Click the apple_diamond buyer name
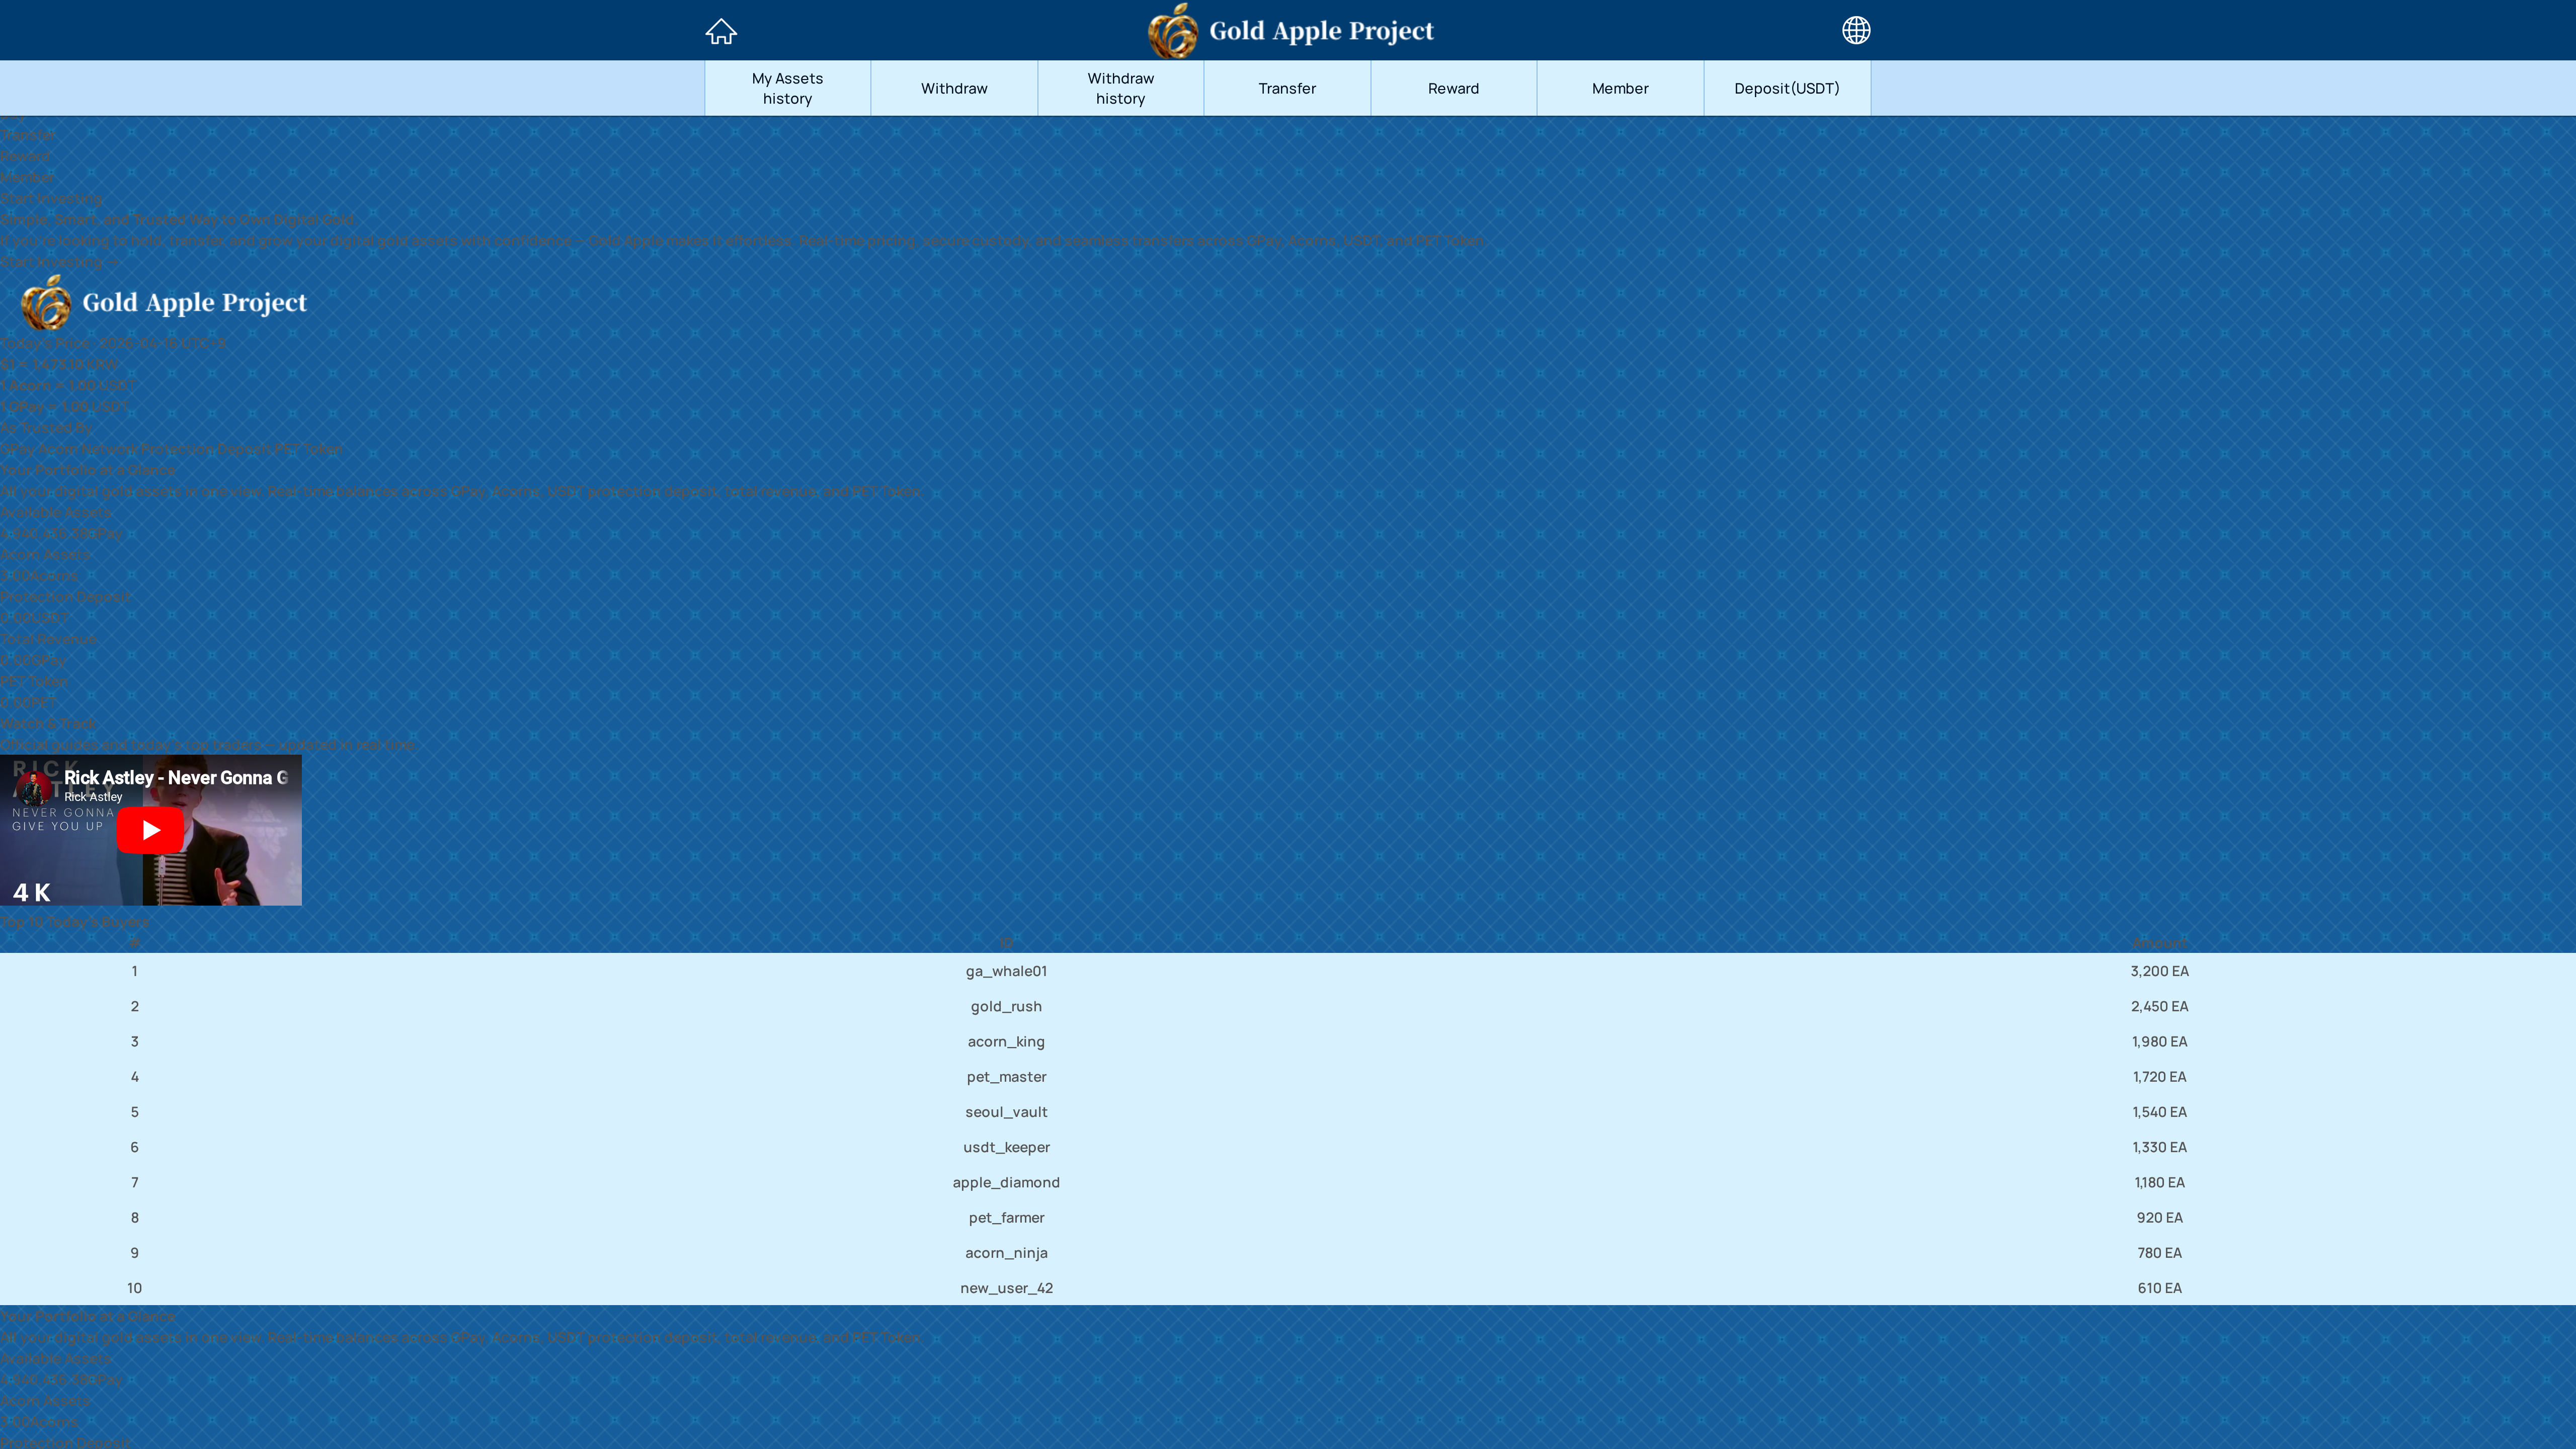Screen dimensions: 2576x1449 1006,1182
